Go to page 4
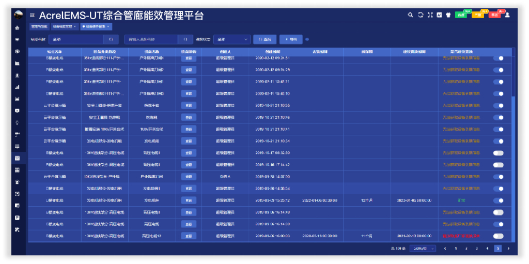The image size is (529, 264). tap(487, 249)
